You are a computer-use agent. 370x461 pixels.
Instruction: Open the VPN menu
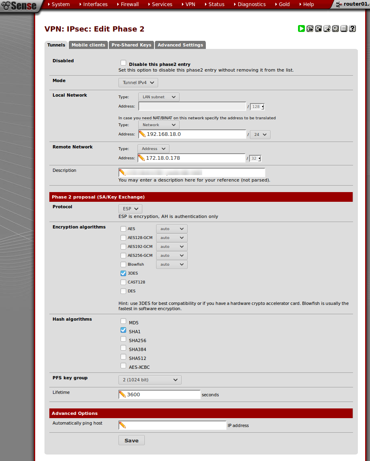coord(188,4)
